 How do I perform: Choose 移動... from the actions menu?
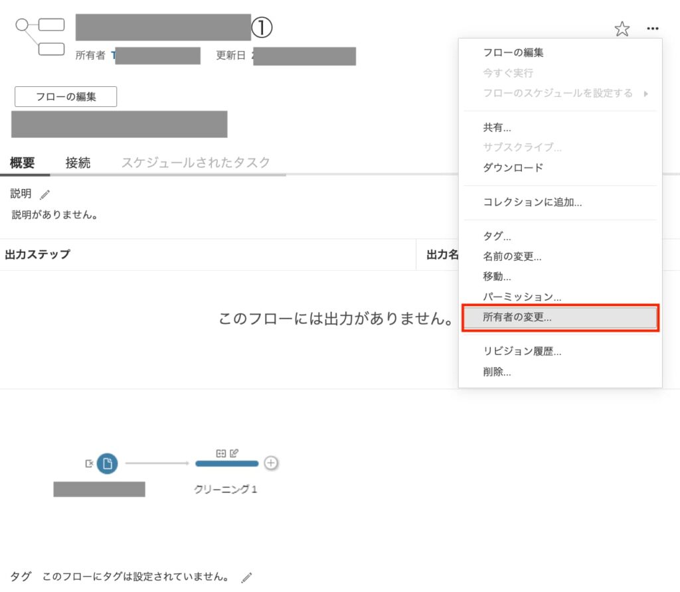click(497, 277)
